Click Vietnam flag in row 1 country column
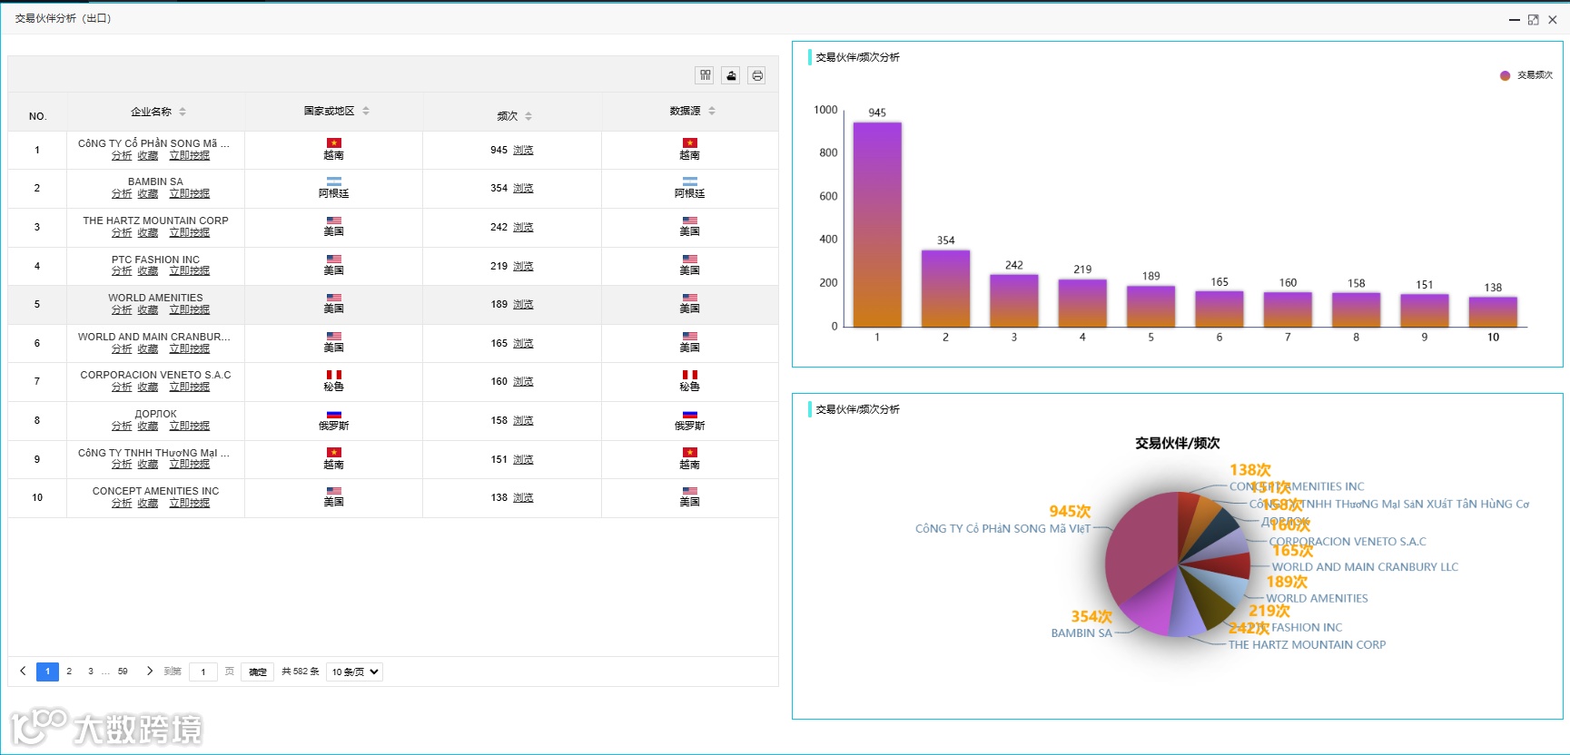 click(334, 143)
